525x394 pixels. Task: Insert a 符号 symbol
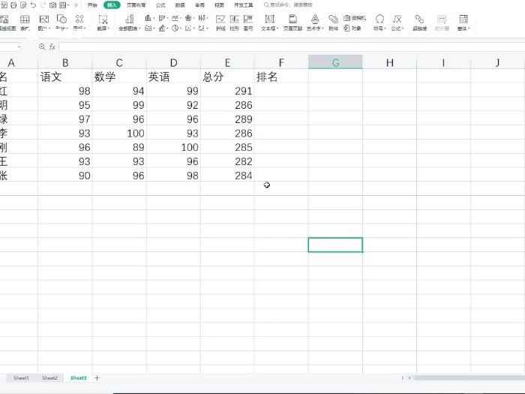379,23
